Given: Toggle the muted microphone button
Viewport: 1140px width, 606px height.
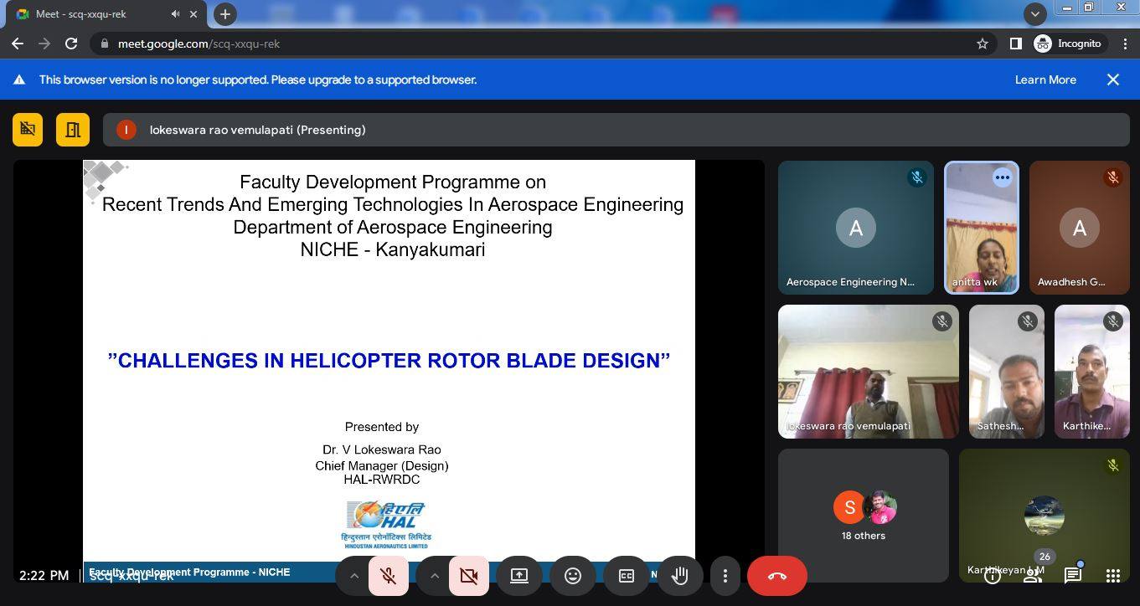Looking at the screenshot, I should click(x=388, y=576).
